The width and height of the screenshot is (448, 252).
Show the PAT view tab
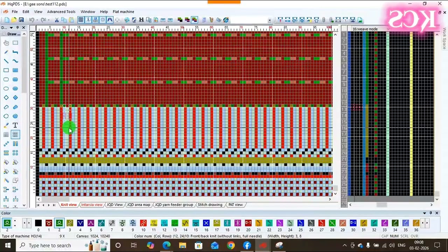235,205
